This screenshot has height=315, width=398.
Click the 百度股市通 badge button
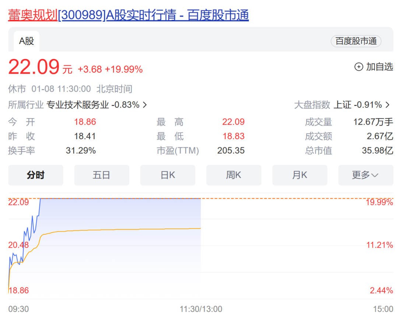tap(356, 41)
